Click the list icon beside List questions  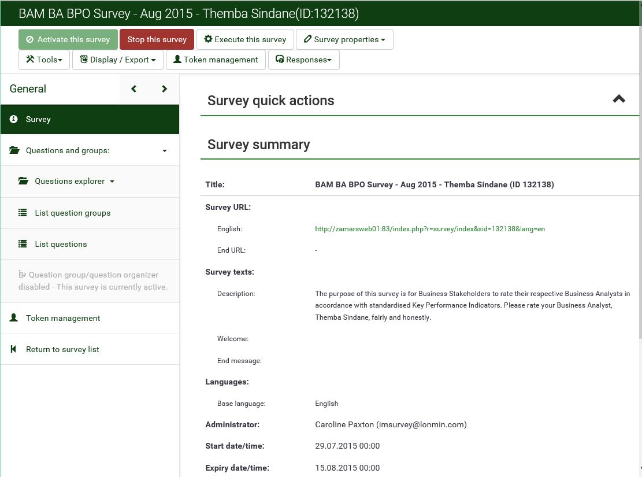[23, 244]
